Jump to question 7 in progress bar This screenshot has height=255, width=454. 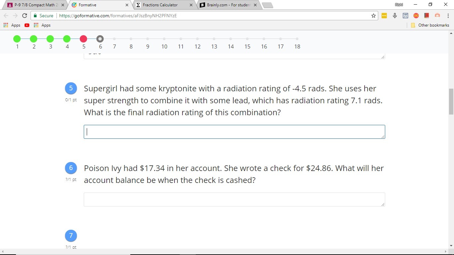(x=114, y=39)
